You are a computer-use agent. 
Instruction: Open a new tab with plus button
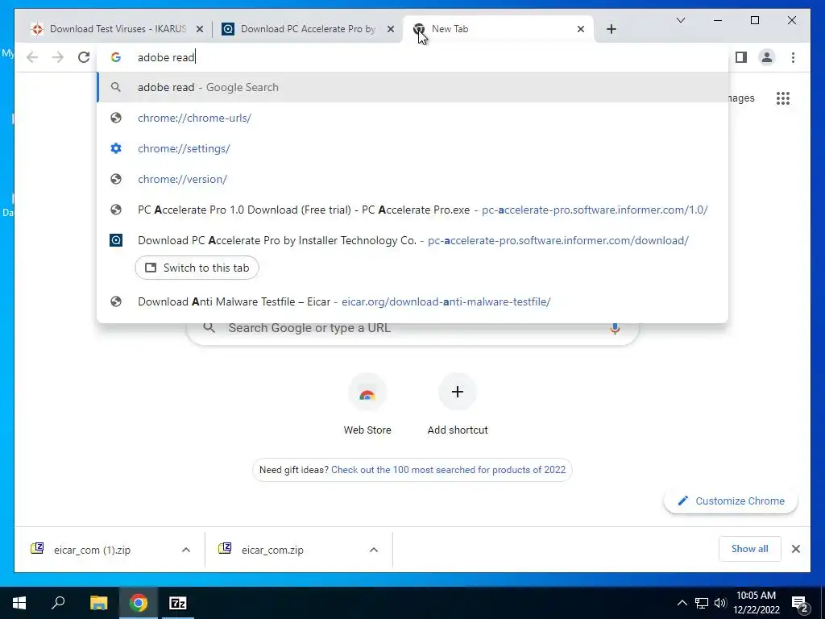[x=611, y=30]
